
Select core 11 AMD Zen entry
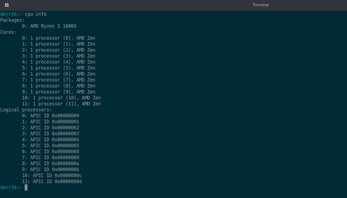tap(61, 103)
